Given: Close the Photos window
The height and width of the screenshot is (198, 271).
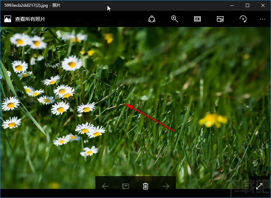Looking at the screenshot, I should (x=263, y=5).
